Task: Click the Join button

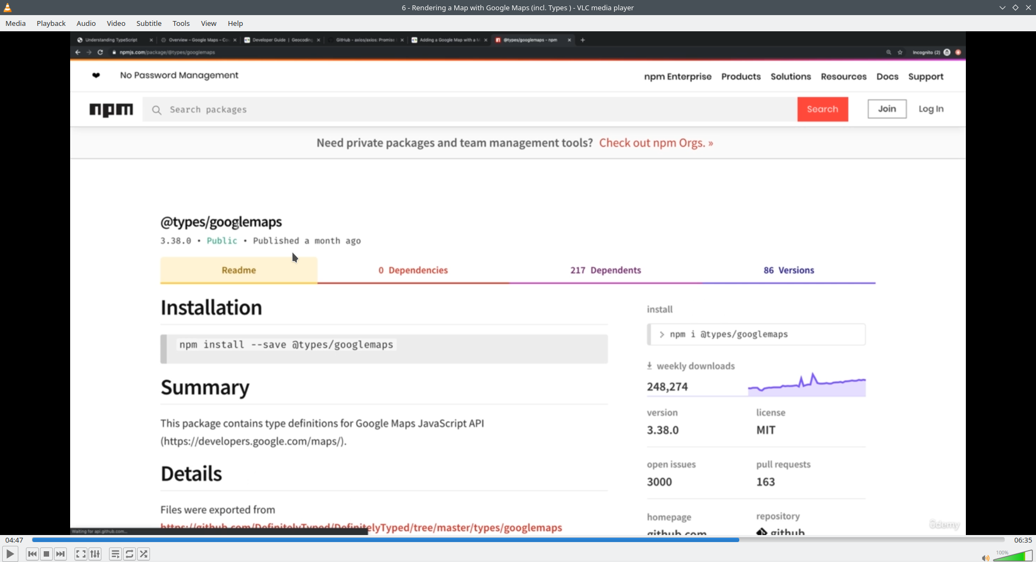Action: (887, 109)
